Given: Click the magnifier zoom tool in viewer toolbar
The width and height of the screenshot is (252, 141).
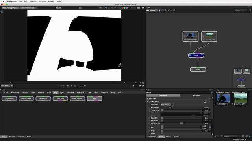Looking at the screenshot, I should (x=106, y=8).
